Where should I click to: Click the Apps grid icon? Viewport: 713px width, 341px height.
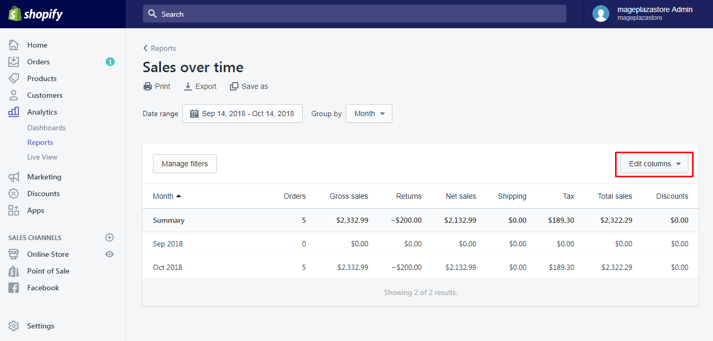coord(14,210)
